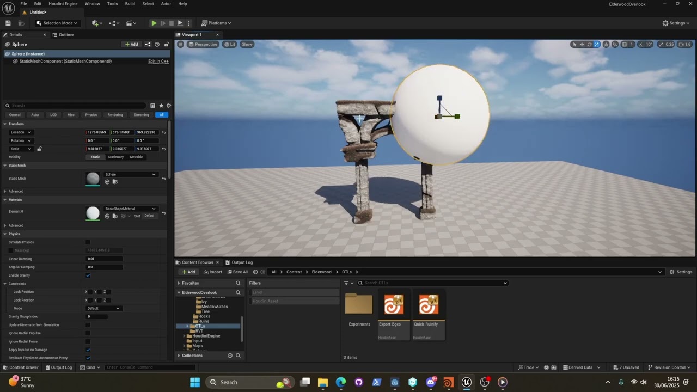Save the current level with the disk icon
The width and height of the screenshot is (697, 392).
tap(8, 23)
